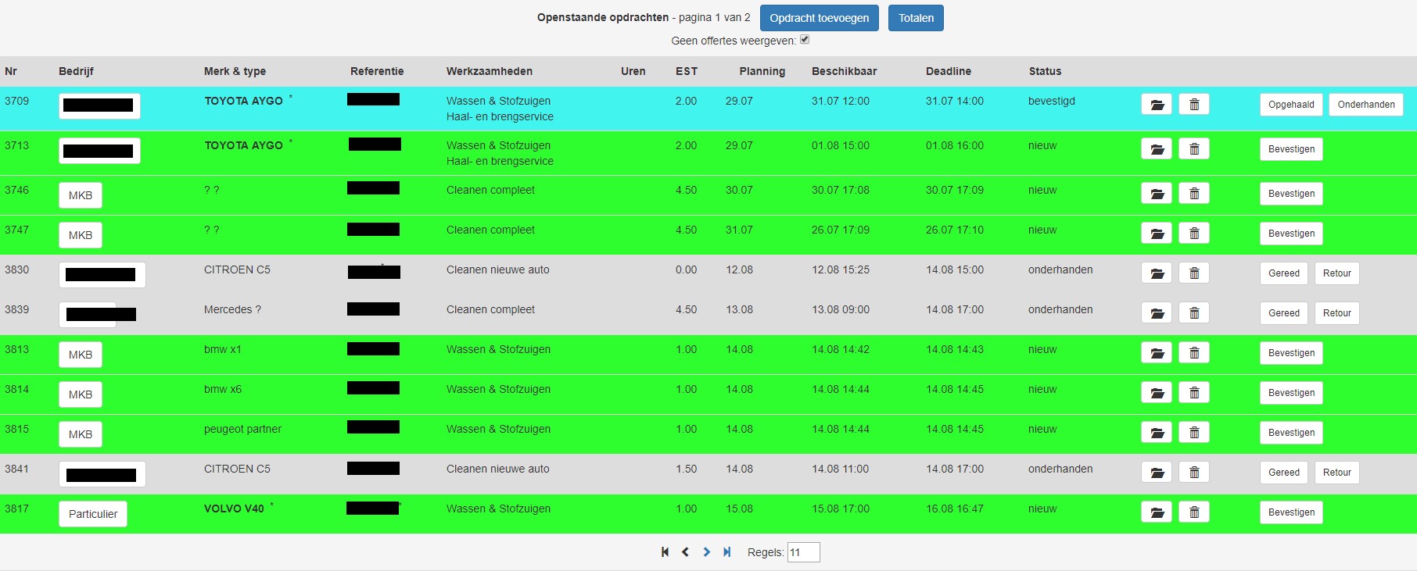The width and height of the screenshot is (1417, 571).
Task: Click trash icon for order 3746
Action: point(1194,194)
